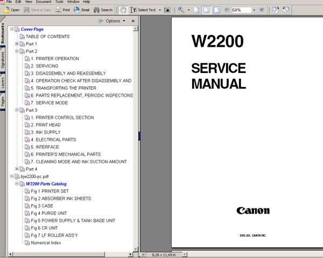
Task: Open the Tools menu
Action: [x=59, y=2]
